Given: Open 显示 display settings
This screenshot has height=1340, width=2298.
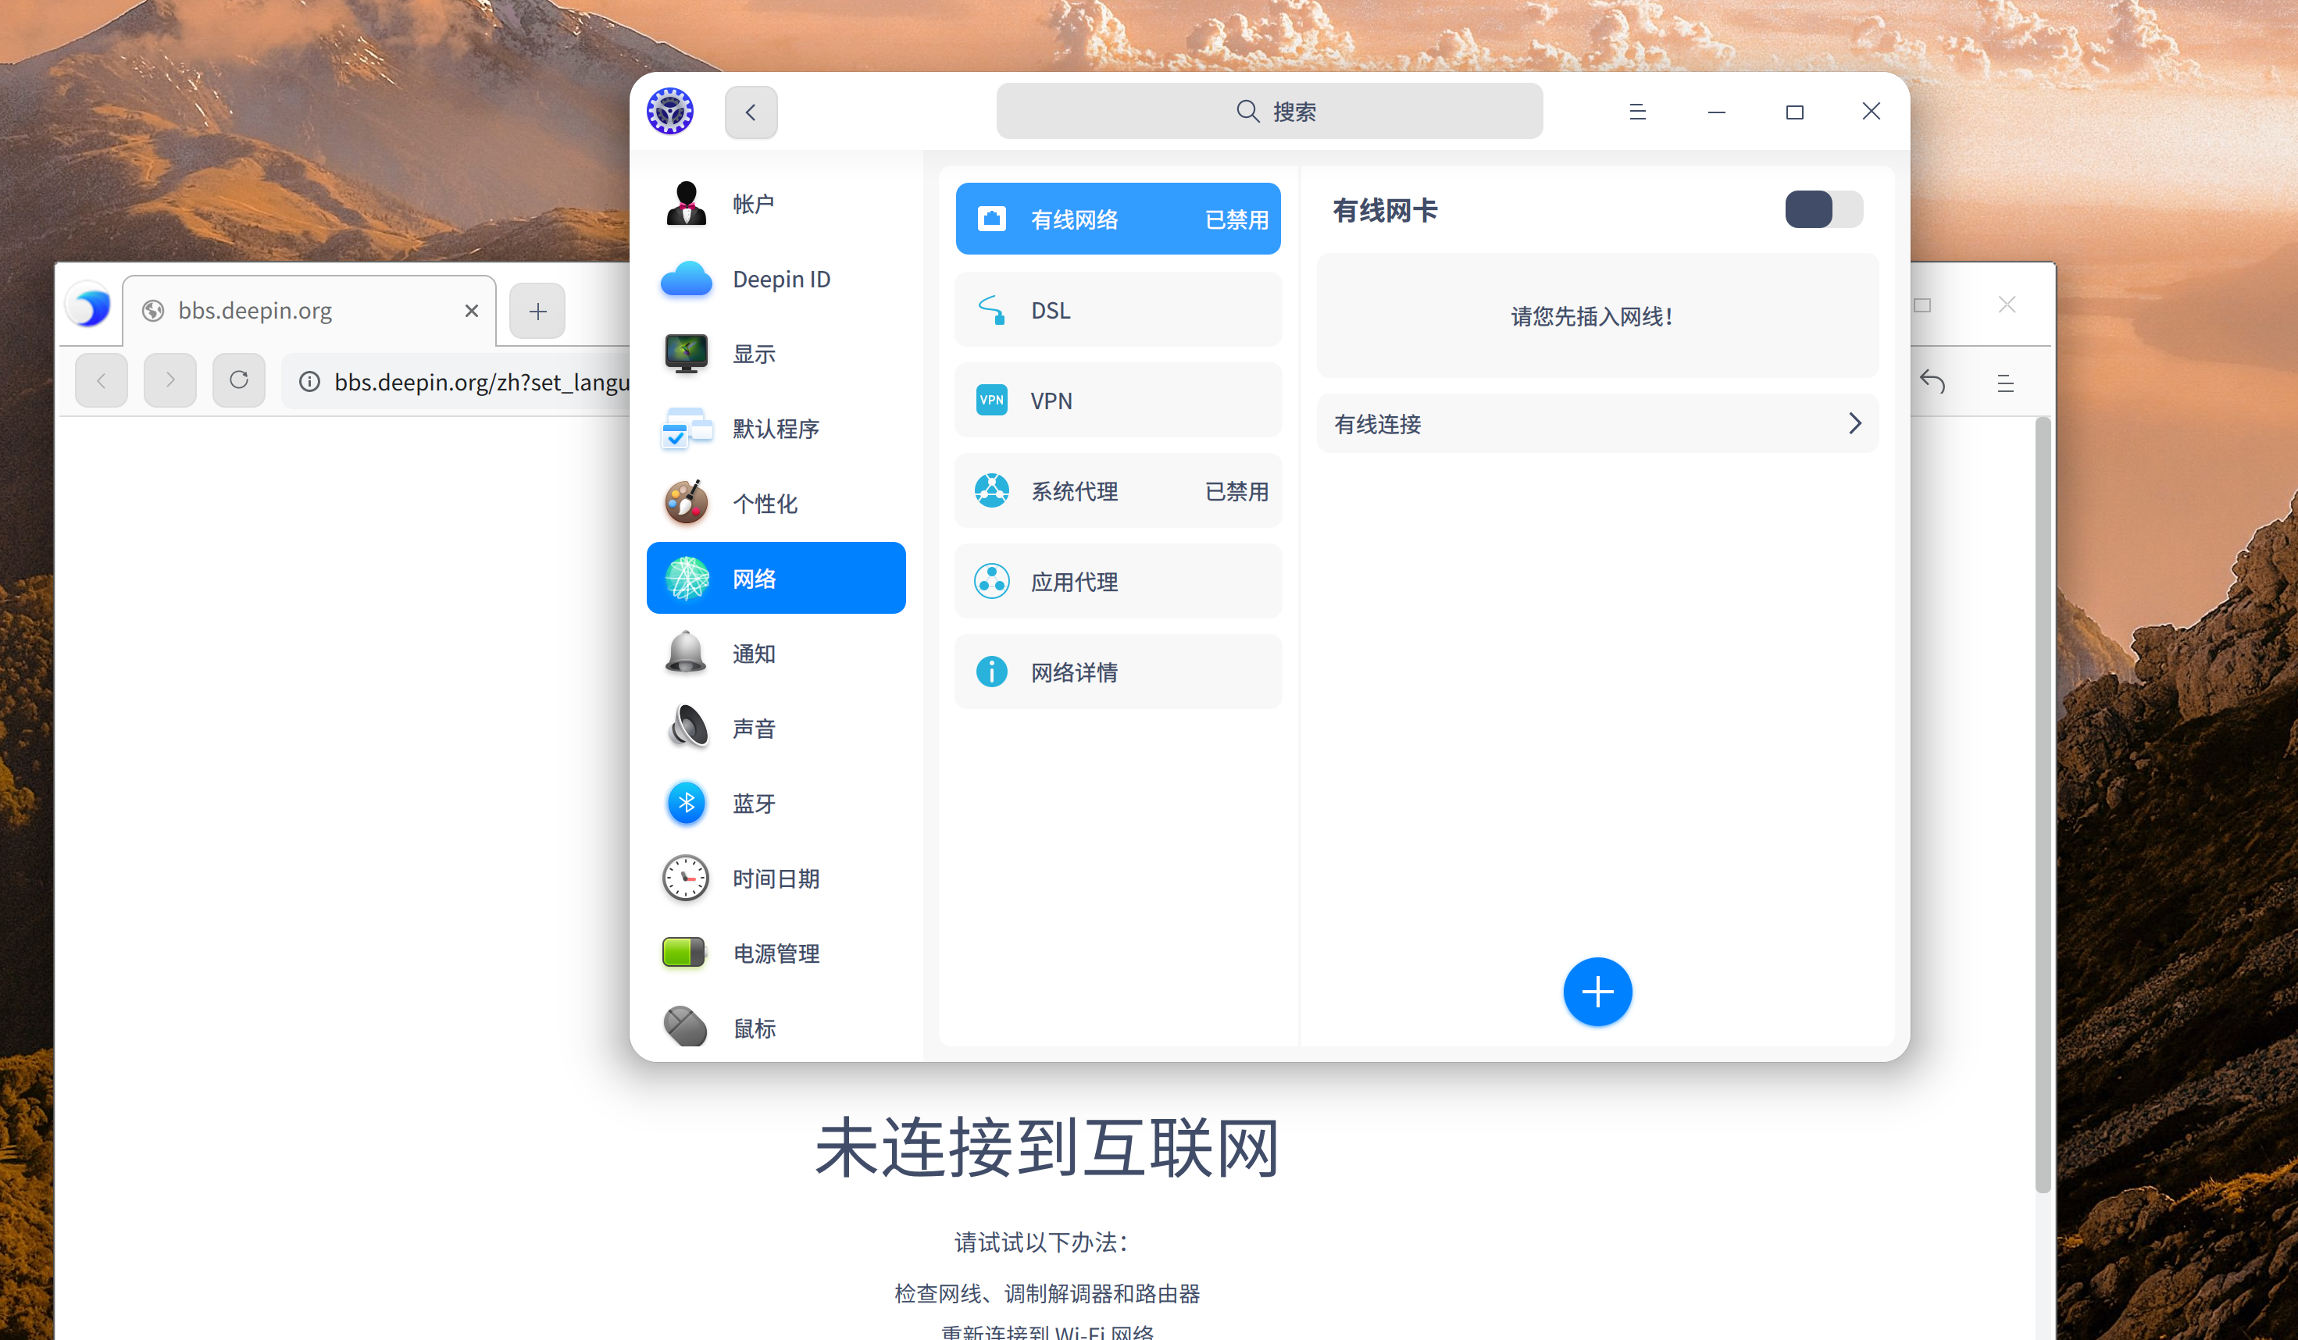Looking at the screenshot, I should point(686,354).
